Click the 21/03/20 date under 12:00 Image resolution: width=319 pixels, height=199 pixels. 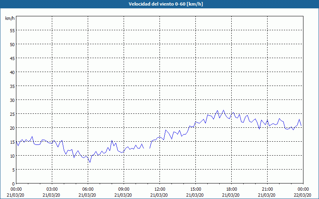(159, 195)
